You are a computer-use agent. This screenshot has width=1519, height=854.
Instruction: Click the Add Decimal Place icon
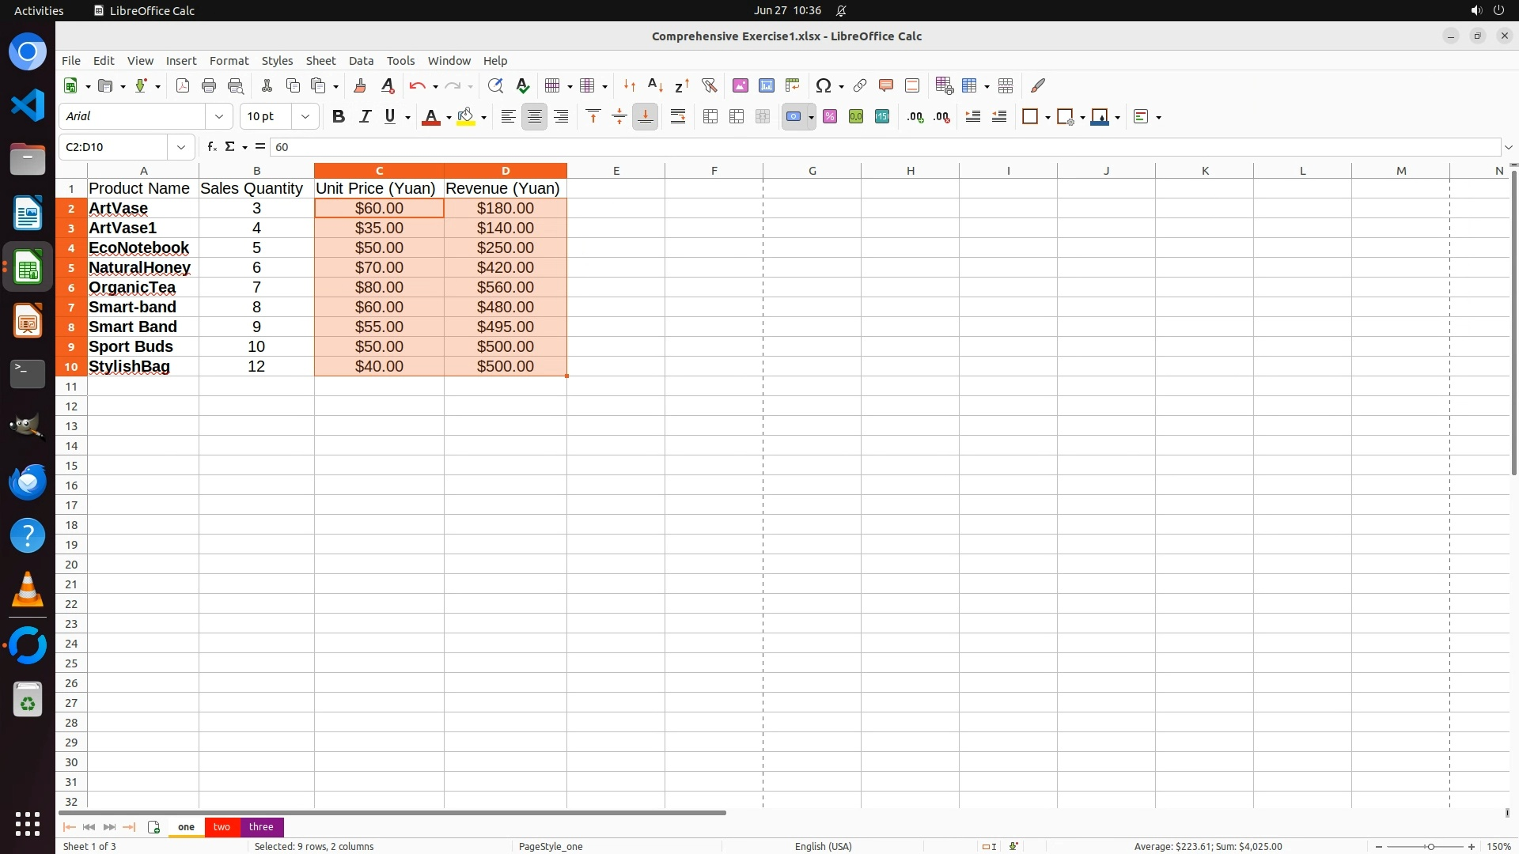pos(915,117)
